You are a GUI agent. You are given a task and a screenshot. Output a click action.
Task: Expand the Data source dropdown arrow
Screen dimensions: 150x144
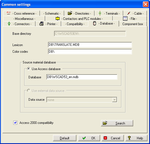114,100
